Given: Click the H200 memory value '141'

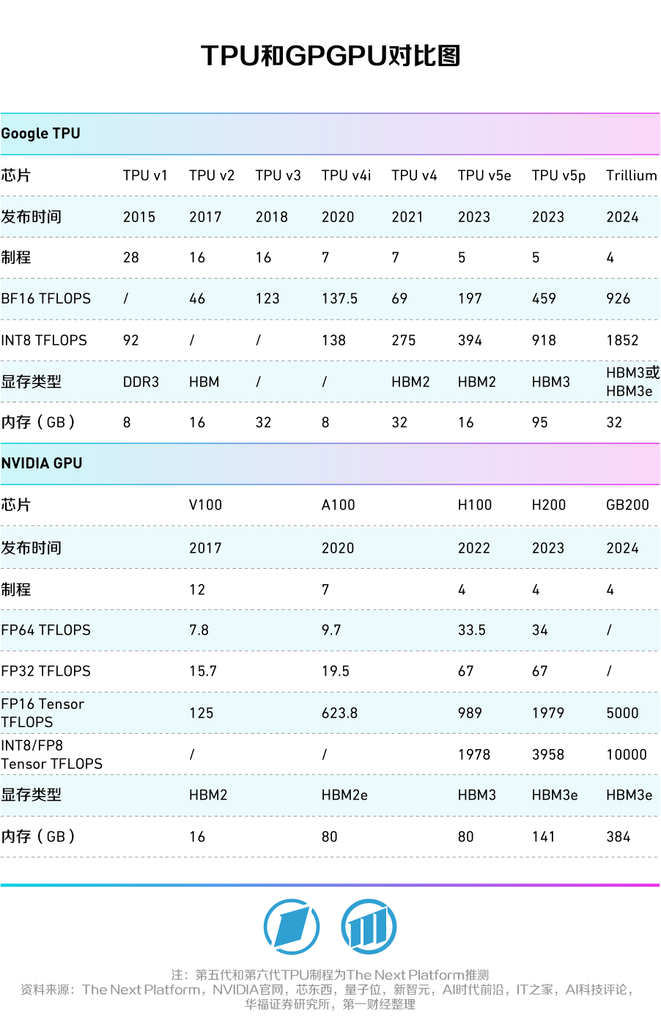Looking at the screenshot, I should pos(544,836).
